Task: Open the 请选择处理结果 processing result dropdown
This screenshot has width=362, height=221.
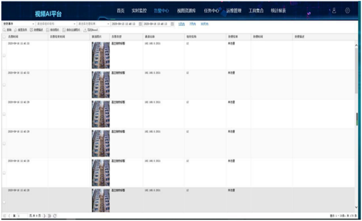Action: click(x=93, y=24)
